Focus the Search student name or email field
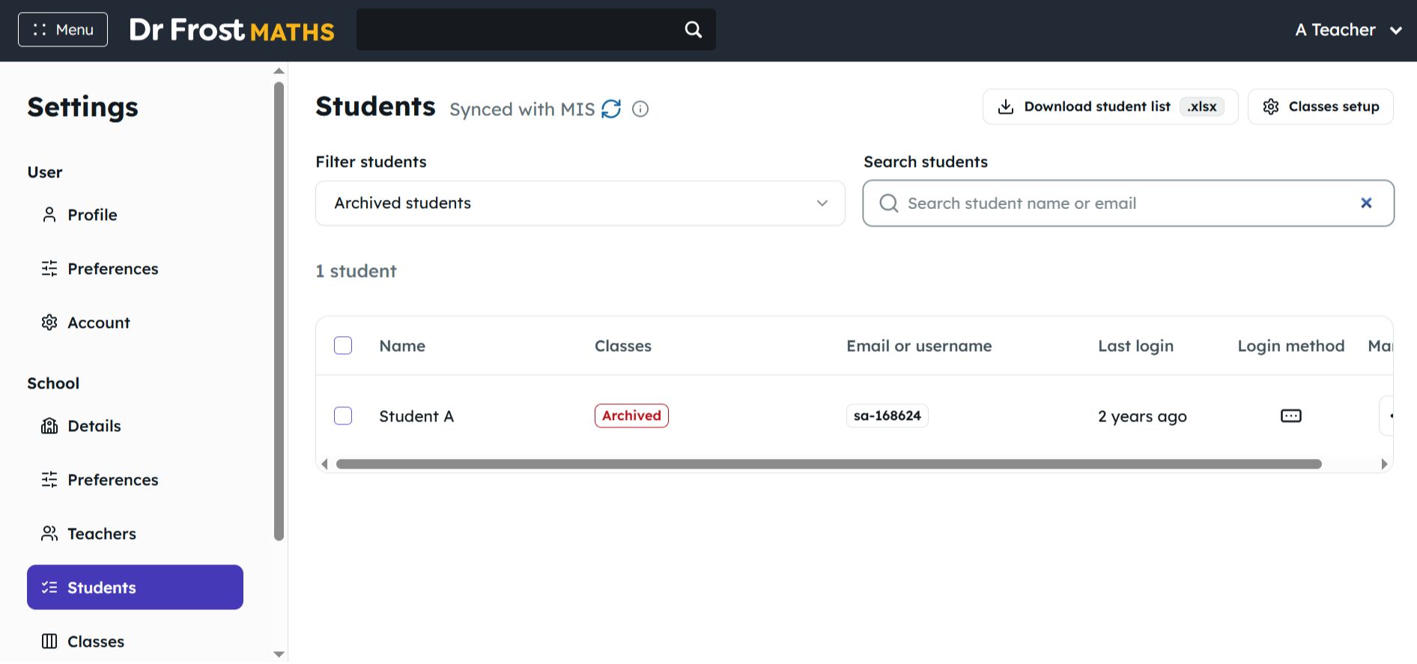1417x664 pixels. 1129,204
